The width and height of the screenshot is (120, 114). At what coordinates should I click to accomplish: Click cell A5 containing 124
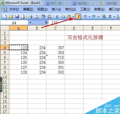(19, 52)
